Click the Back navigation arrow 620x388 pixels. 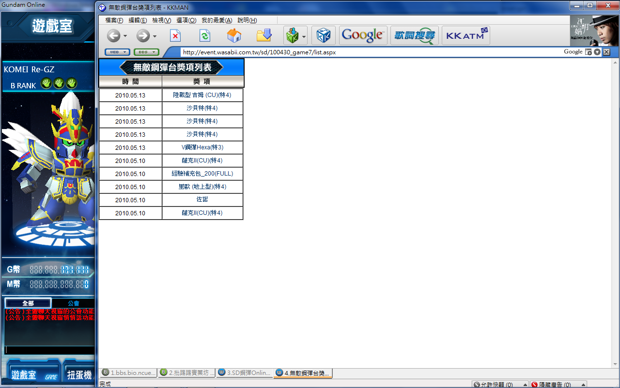(113, 36)
